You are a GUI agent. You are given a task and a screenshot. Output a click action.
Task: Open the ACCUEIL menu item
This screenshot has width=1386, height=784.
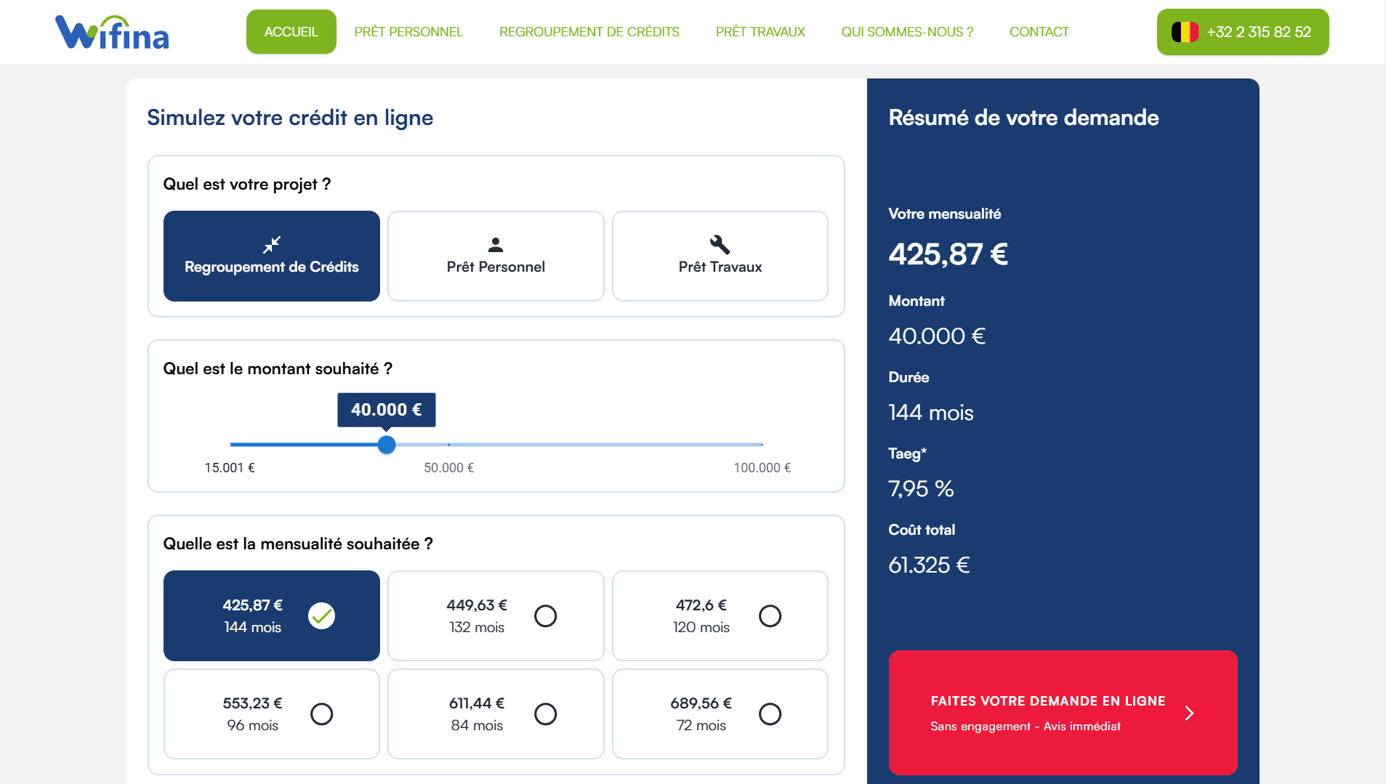[x=291, y=31]
